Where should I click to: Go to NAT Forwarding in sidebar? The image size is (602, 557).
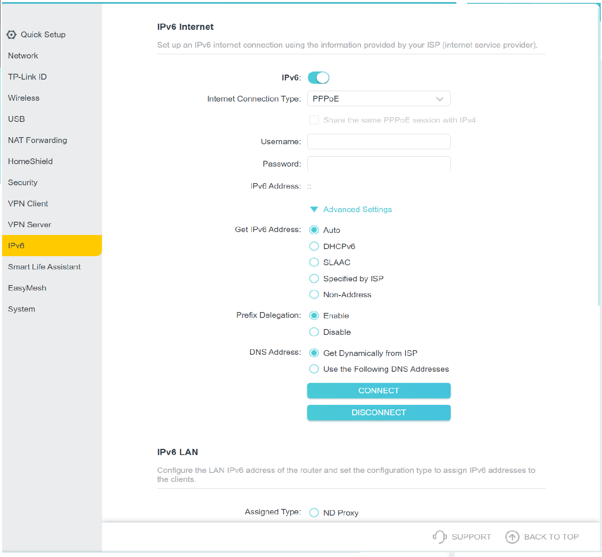tap(37, 140)
